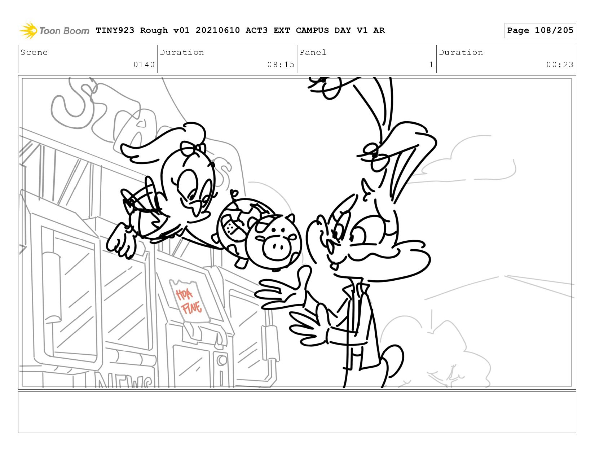Click the storyboard panel drawing

(297, 232)
